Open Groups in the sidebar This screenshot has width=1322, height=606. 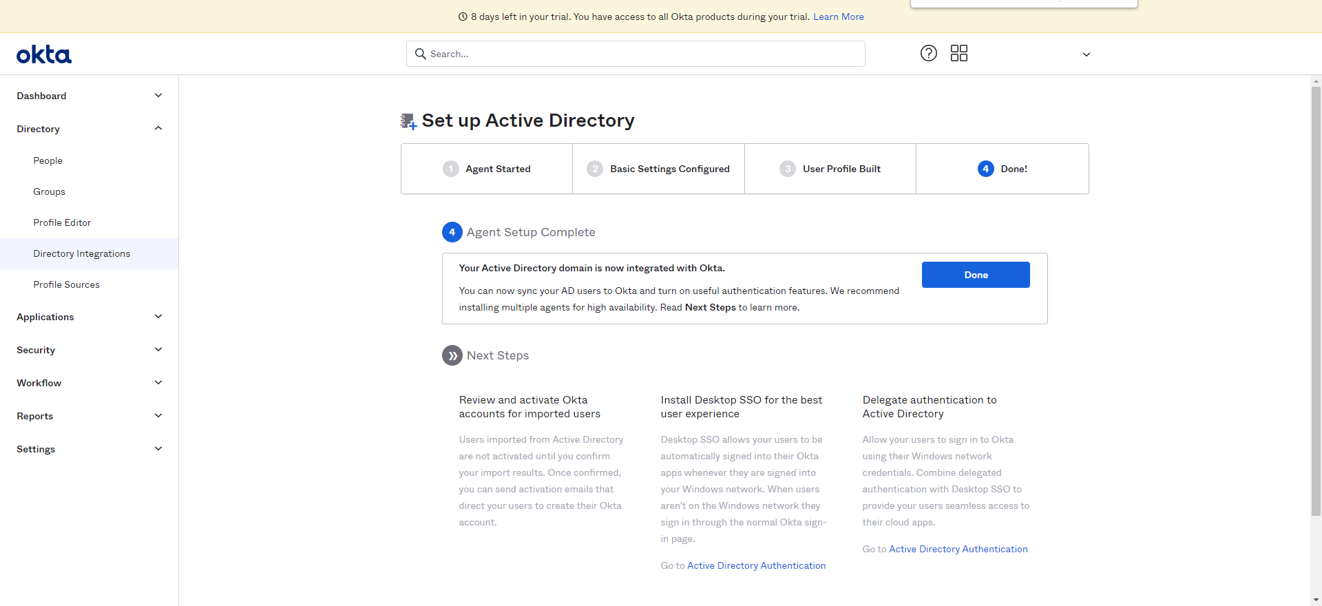[x=49, y=191]
